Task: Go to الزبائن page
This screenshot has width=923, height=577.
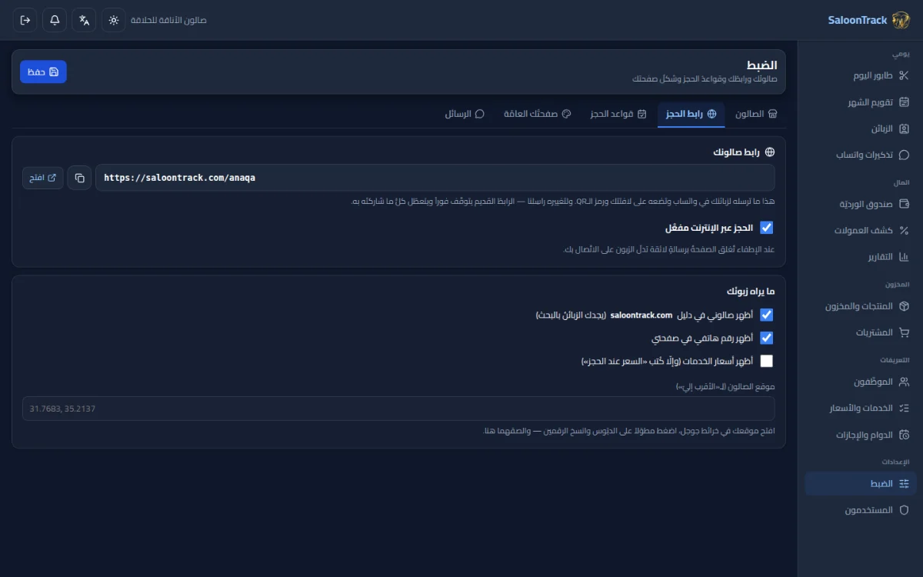Action: pyautogui.click(x=861, y=128)
